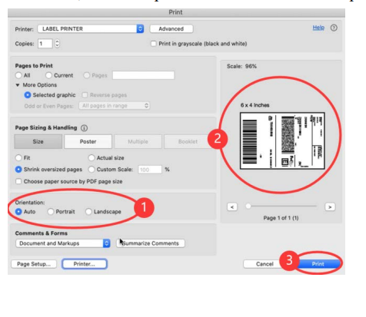
Task: Open the Help link
Action: tap(318, 28)
